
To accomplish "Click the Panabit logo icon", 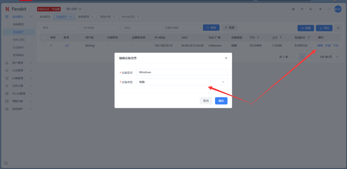I will point(7,9).
